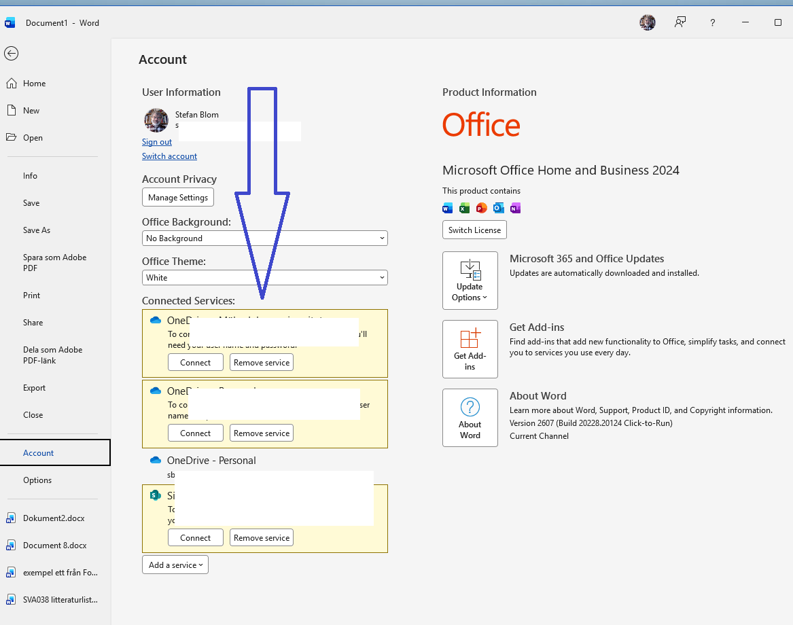Viewport: 793px width, 625px height.
Task: Open the Add a service dropdown
Action: 175,565
